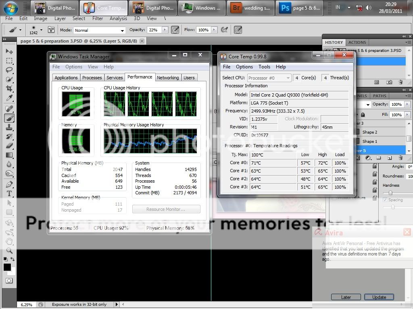This screenshot has height=309, width=413.
Task: Open the History panel options menu
Action: click(408, 42)
